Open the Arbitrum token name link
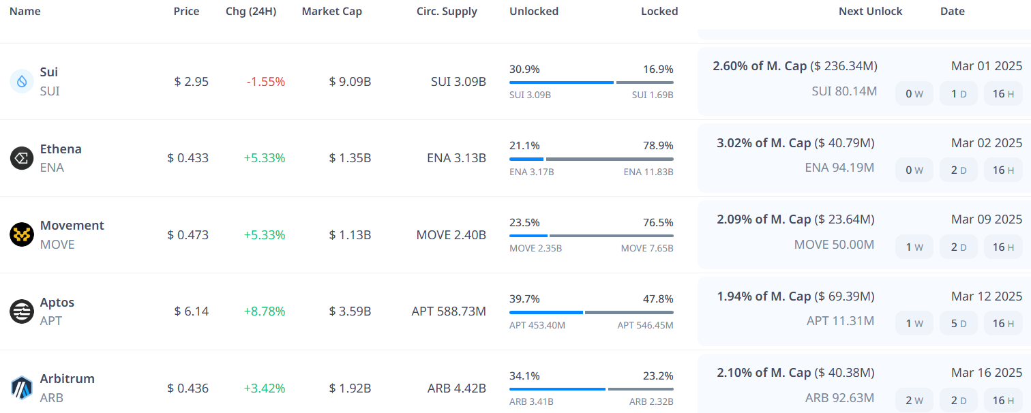Image resolution: width=1031 pixels, height=413 pixels. (x=68, y=379)
